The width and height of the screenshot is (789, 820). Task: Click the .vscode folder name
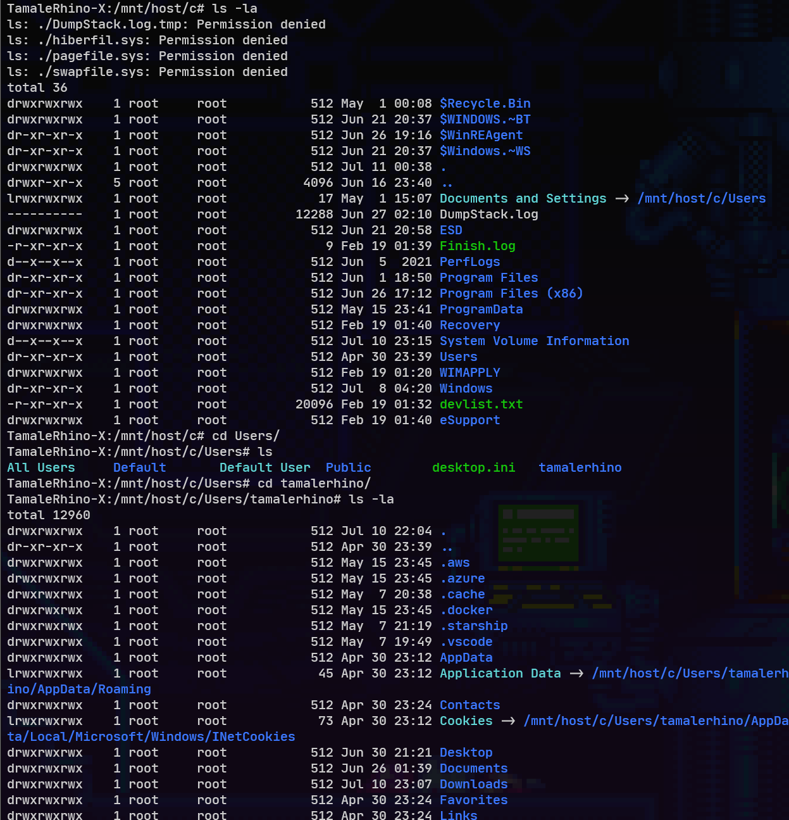tap(466, 641)
